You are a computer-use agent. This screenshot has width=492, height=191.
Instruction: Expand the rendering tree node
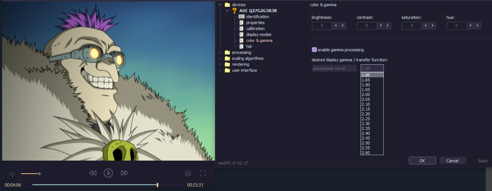click(220, 64)
